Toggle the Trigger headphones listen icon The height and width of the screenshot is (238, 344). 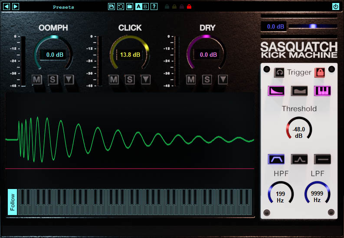pos(280,72)
